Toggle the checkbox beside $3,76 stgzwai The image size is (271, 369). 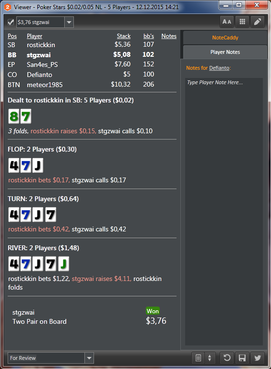[11, 22]
